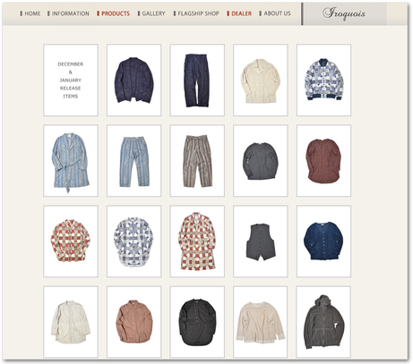View the off-white band collar shirt

(71, 322)
